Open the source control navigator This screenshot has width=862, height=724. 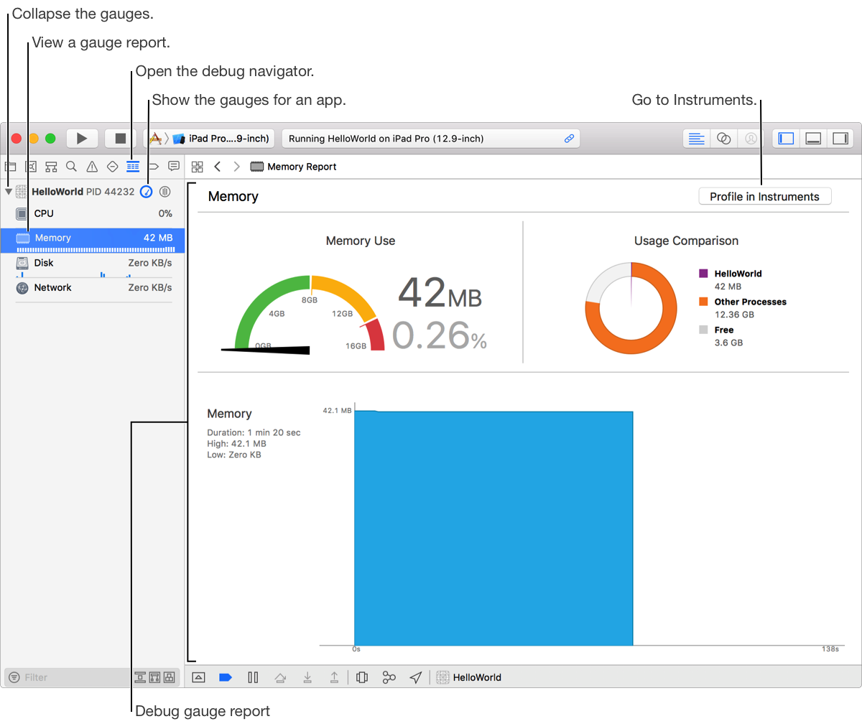(31, 167)
